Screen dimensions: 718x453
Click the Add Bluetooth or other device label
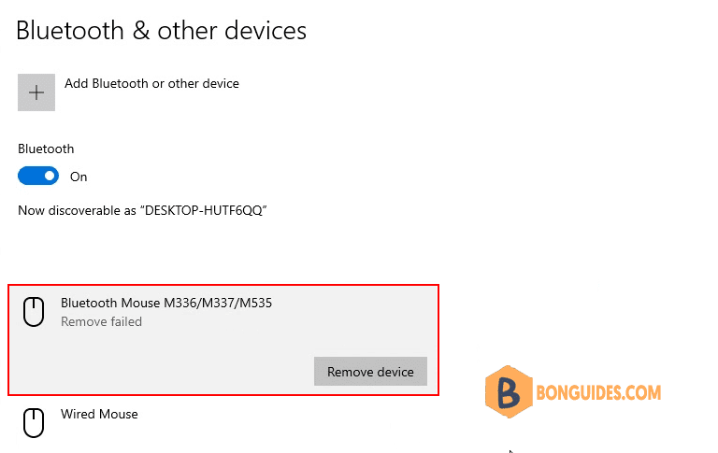click(151, 84)
